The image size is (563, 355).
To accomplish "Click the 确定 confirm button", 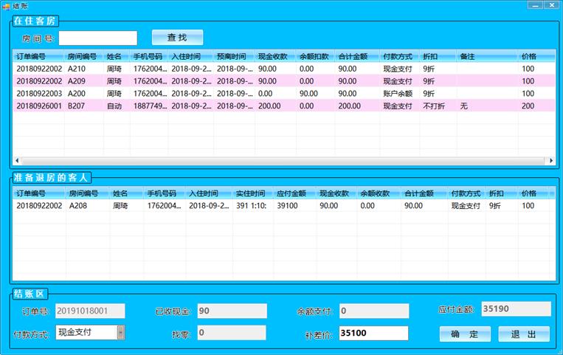I will [465, 334].
